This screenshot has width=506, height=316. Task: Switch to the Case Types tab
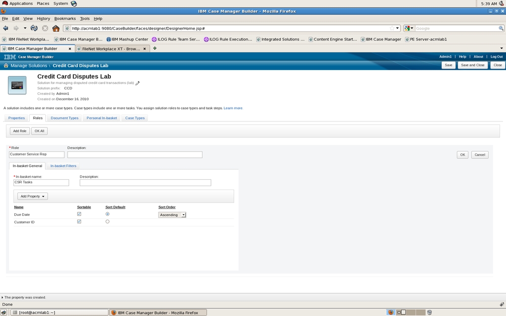[135, 118]
